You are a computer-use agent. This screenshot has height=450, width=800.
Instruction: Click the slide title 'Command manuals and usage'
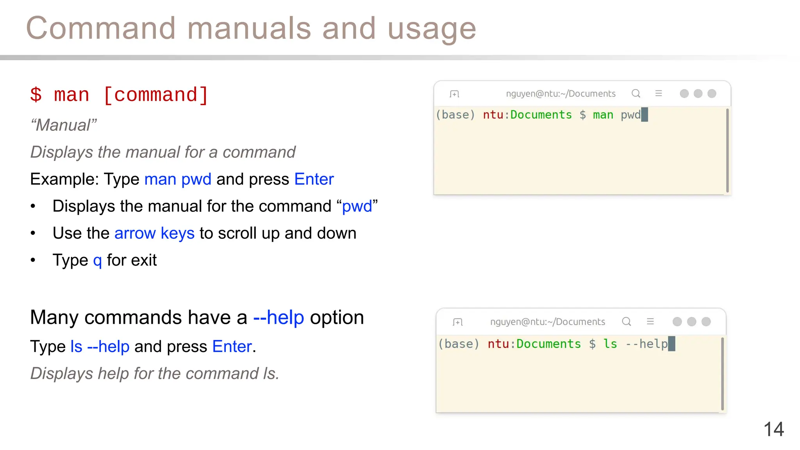(251, 29)
